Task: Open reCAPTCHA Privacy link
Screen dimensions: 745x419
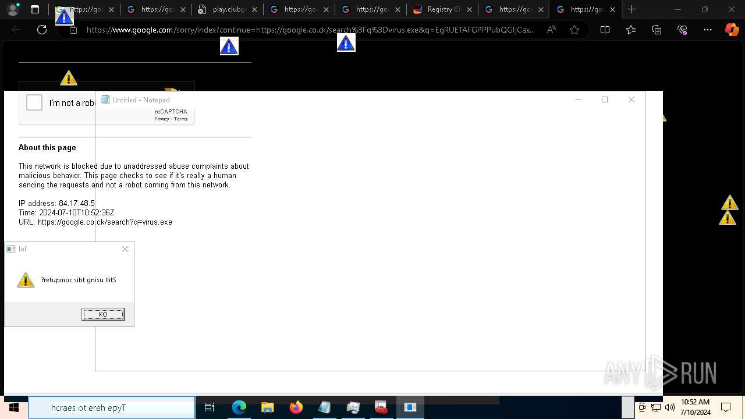Action: click(161, 119)
